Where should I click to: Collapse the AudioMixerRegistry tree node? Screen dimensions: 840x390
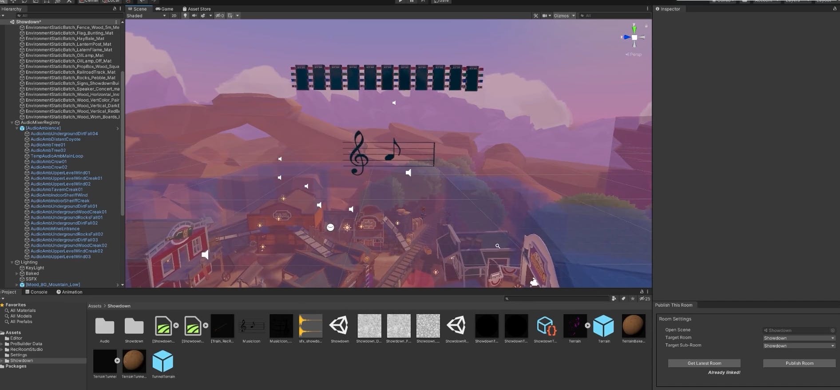click(12, 122)
